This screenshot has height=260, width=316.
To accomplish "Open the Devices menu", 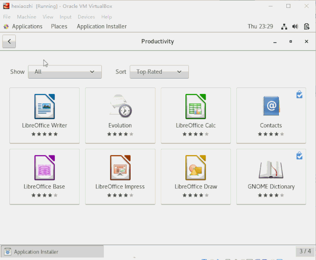I will coord(86,17).
